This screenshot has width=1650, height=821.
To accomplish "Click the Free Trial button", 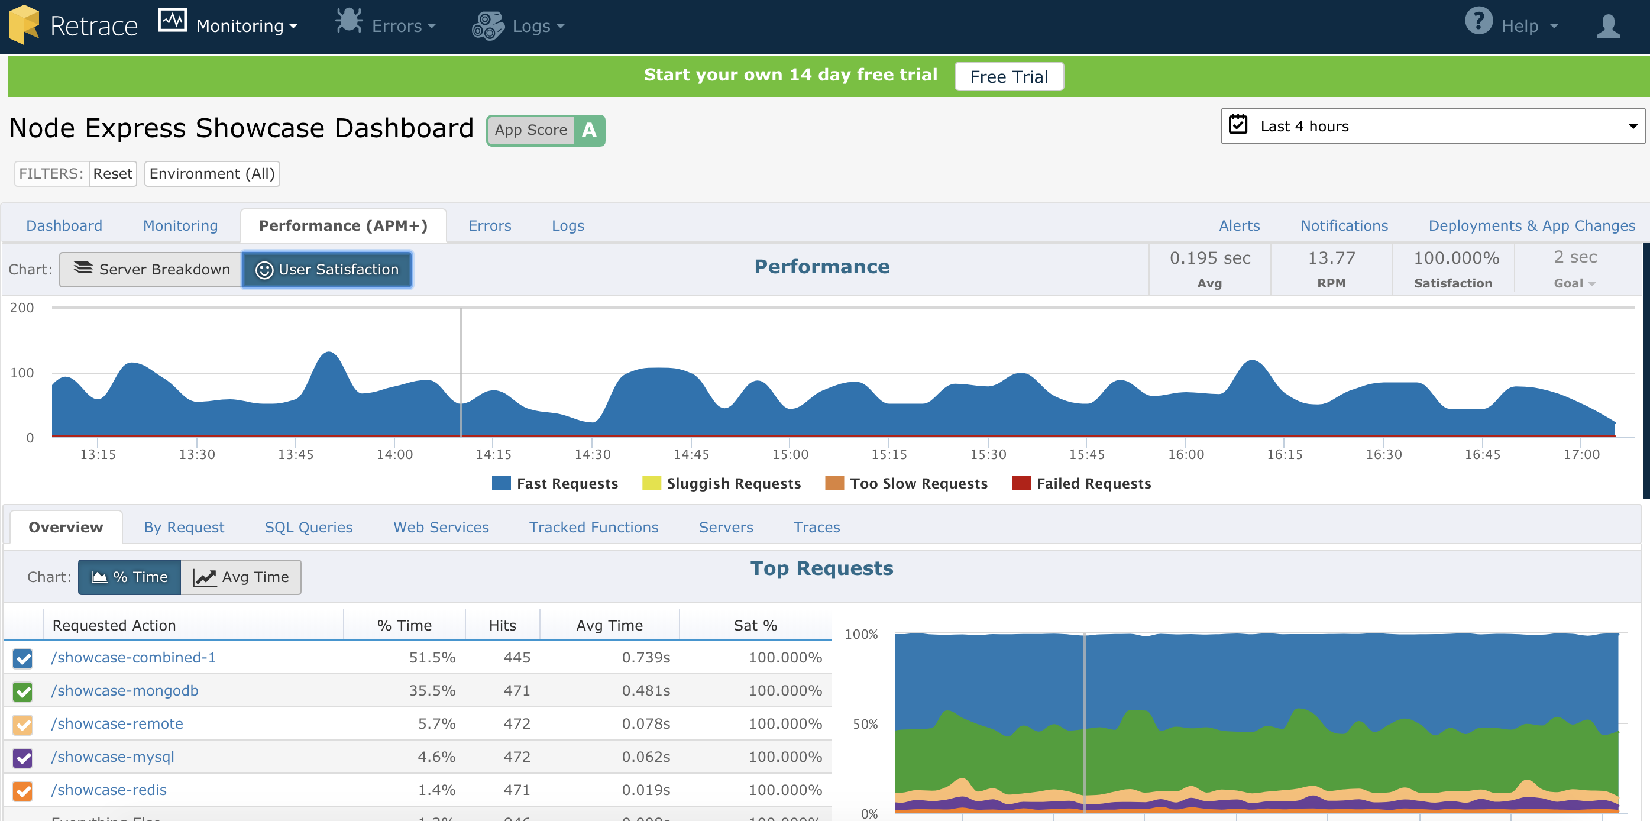I will pos(1009,76).
